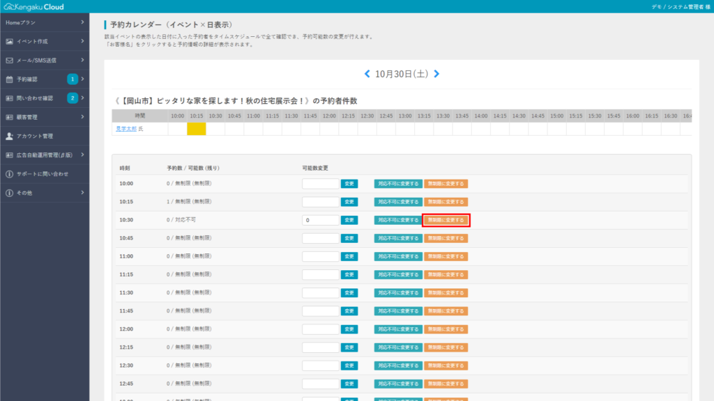Open the イベント作成 menu item

45,41
